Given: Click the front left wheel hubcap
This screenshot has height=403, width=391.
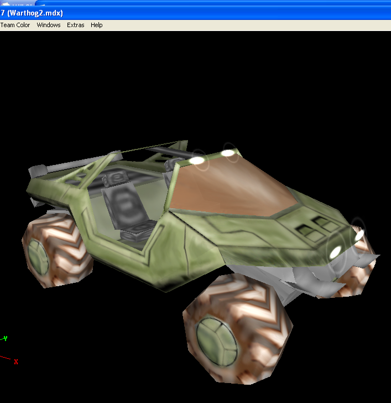Looking at the screenshot, I should 216,342.
